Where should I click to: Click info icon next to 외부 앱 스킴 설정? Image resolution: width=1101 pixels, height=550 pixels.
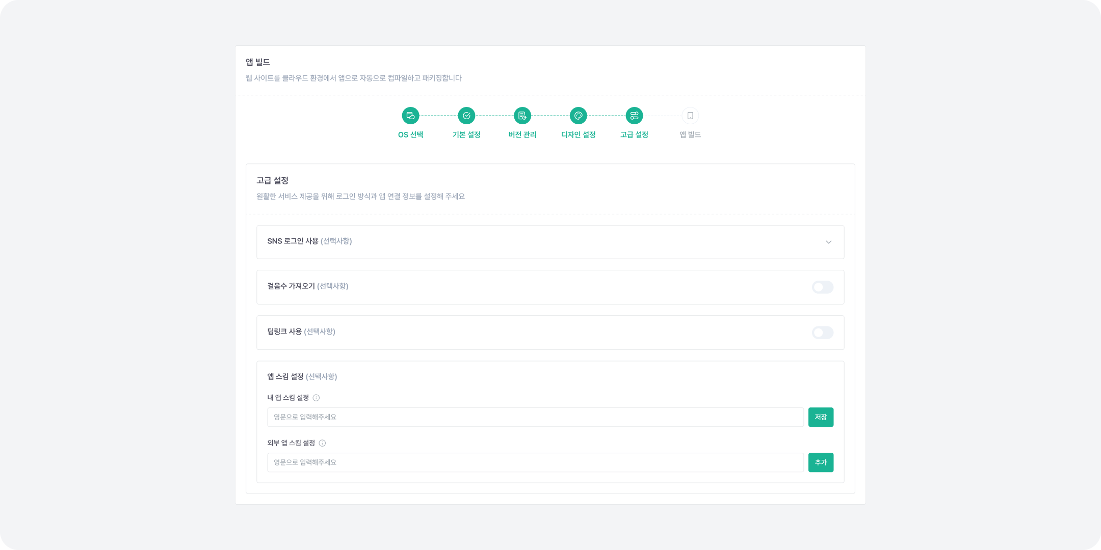click(x=322, y=443)
